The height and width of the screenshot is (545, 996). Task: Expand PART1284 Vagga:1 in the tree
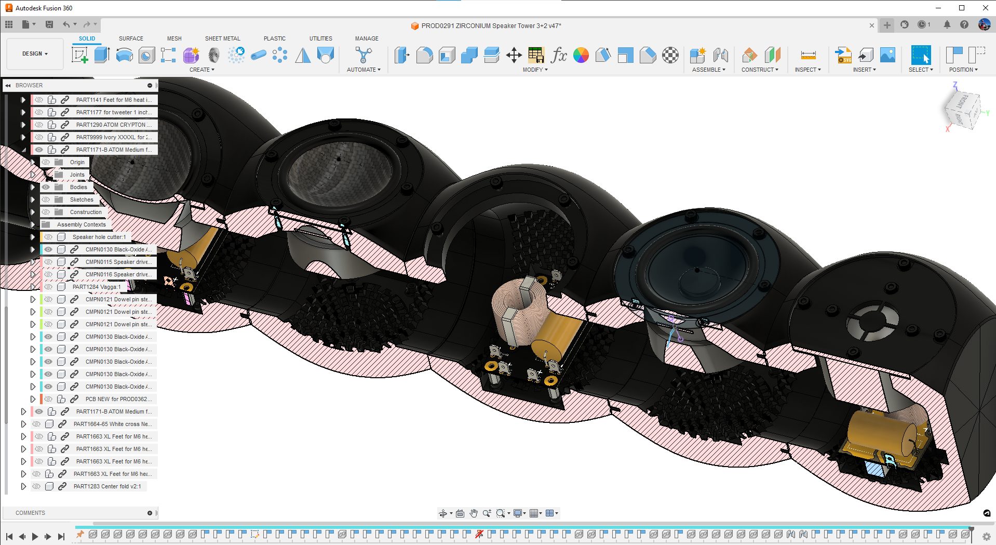pos(33,287)
